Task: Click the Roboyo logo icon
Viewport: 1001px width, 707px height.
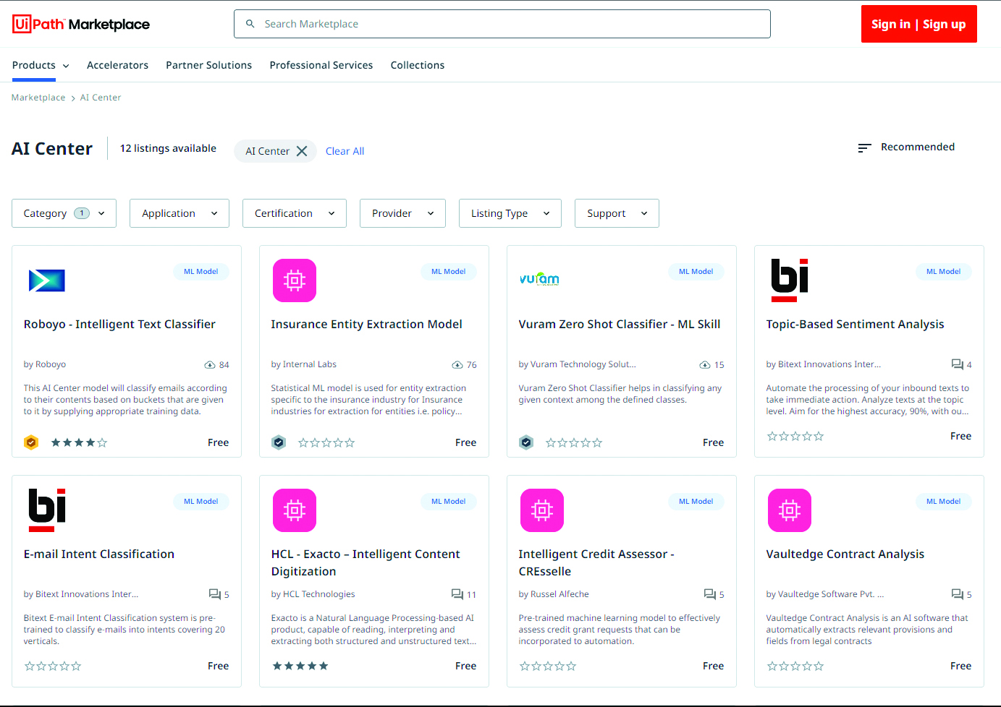Action: (47, 280)
